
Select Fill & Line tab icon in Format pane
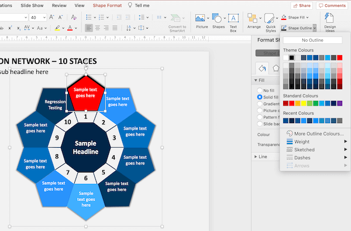(x=262, y=68)
